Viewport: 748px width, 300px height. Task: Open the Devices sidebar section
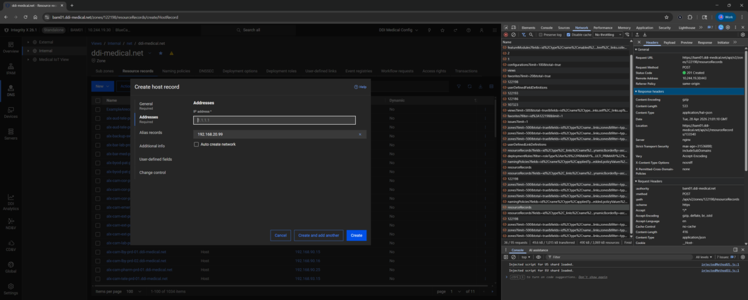[10, 112]
